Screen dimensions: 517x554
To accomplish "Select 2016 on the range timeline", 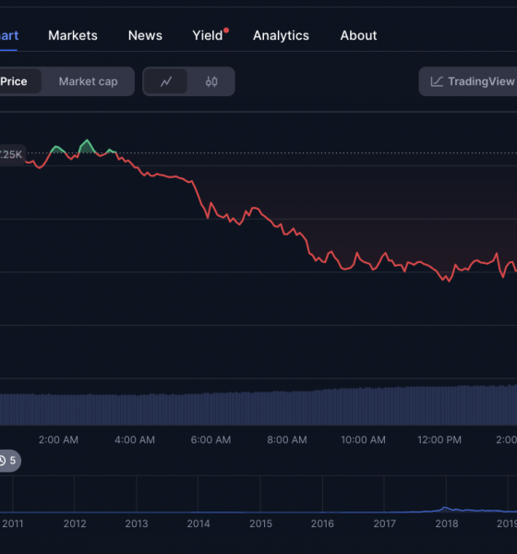I will pyautogui.click(x=322, y=524).
